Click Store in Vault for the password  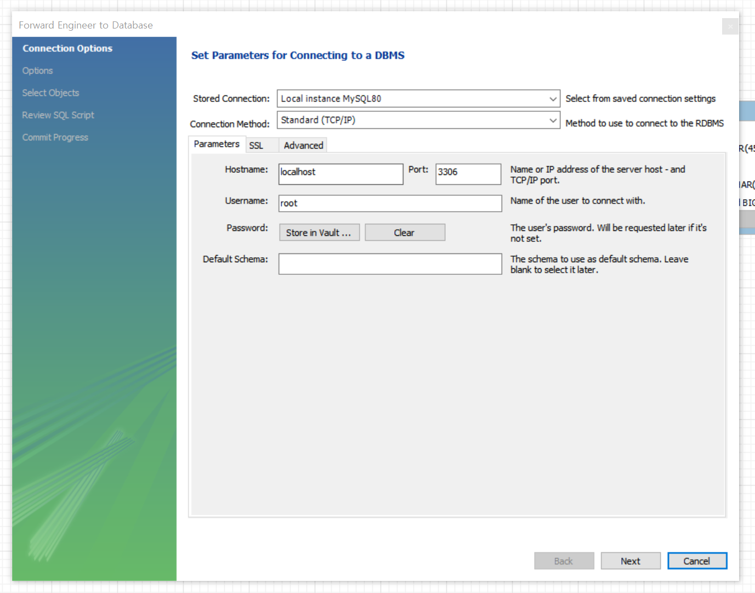[x=319, y=232]
